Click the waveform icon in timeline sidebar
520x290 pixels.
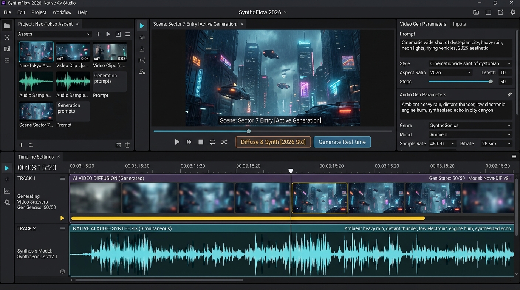[7, 179]
